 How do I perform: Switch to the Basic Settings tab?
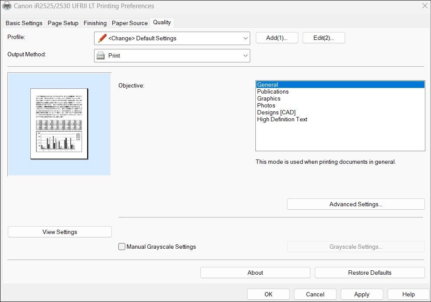(x=23, y=23)
